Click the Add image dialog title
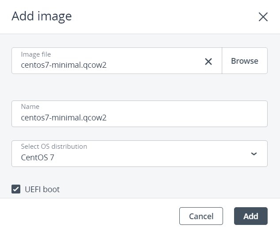 [42, 16]
